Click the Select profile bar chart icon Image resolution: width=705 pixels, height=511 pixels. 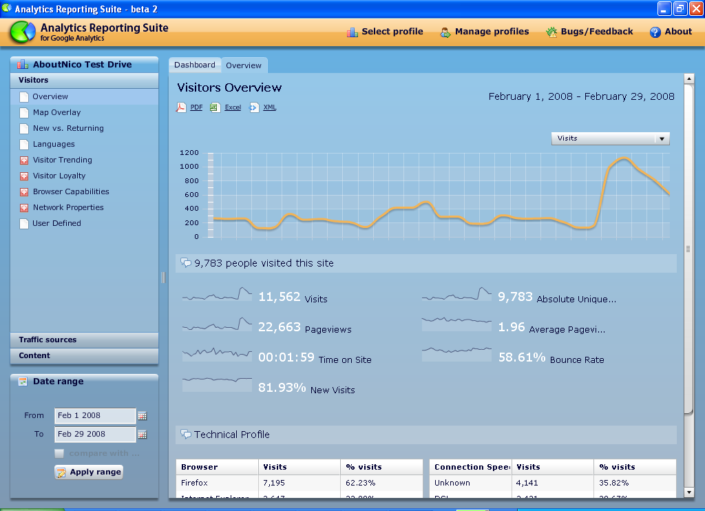352,32
